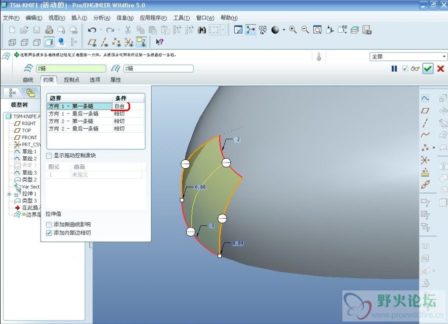448x324 pixels.
Task: Activate the orient mode icon
Action: 263,30
